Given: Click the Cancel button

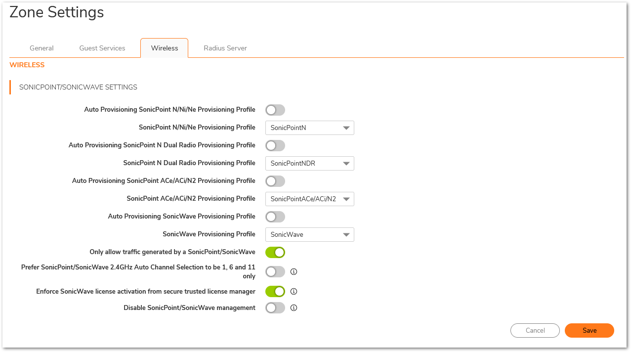Looking at the screenshot, I should (535, 330).
